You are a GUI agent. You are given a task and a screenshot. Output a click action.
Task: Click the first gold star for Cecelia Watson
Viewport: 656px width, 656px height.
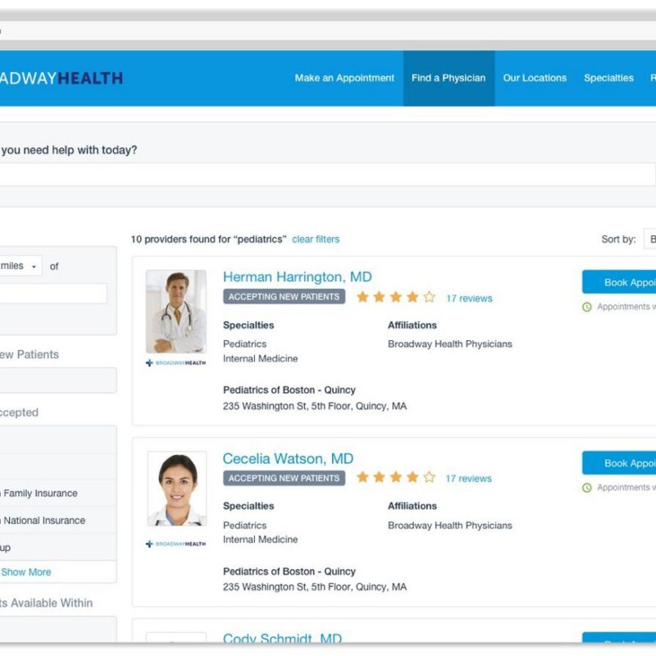pos(362,477)
